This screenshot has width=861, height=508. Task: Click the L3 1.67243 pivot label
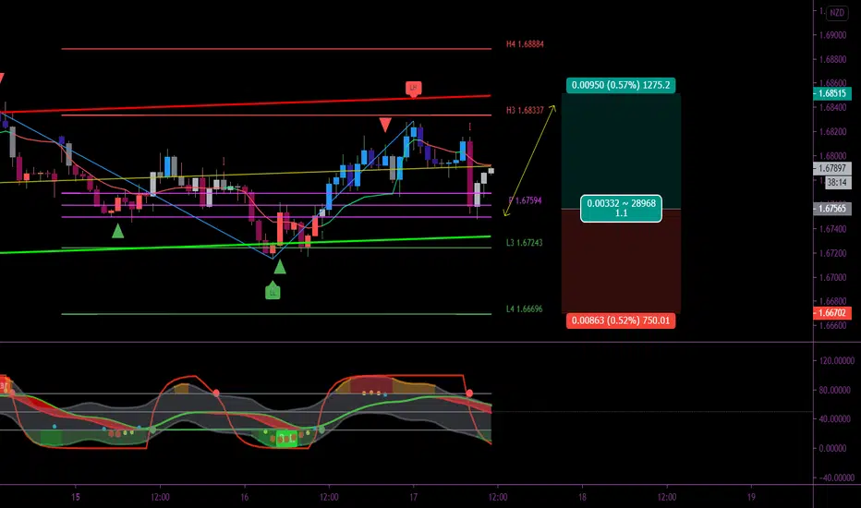click(x=525, y=242)
